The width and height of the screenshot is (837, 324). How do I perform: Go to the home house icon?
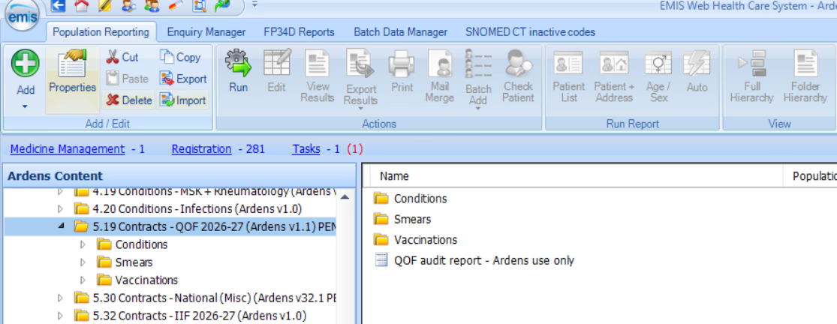[81, 6]
